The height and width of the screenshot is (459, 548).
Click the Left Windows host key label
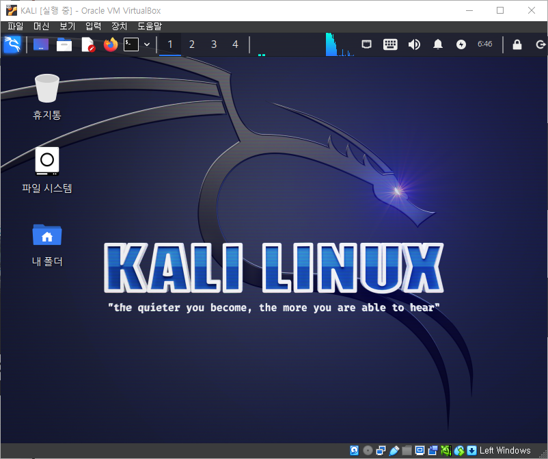pos(505,450)
